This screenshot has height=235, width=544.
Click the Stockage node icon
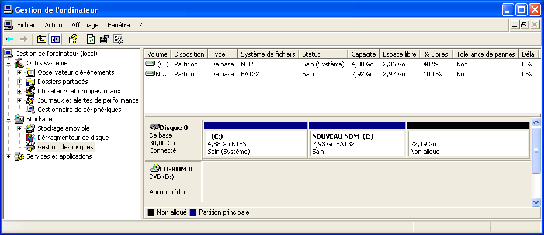point(19,119)
